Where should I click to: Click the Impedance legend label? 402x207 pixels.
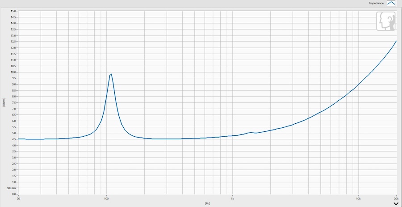pyautogui.click(x=377, y=3)
